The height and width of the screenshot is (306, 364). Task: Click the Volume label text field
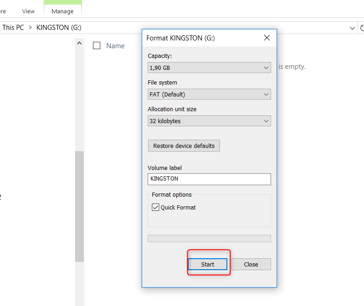coord(209,179)
